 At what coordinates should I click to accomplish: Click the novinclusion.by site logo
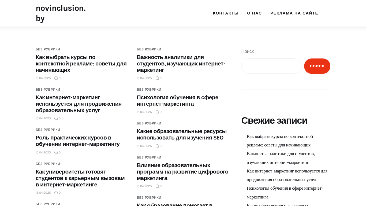click(61, 13)
